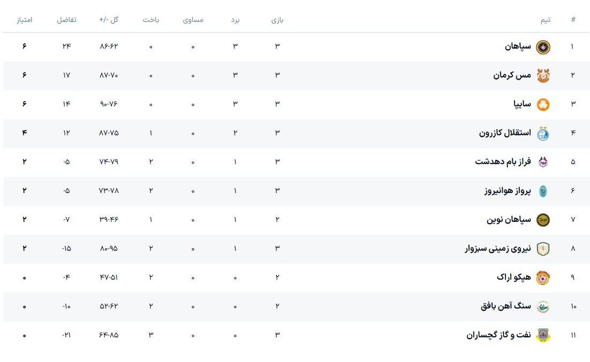The width and height of the screenshot is (590, 362).
Task: Click the تفاضل goal difference column header
Action: click(x=67, y=20)
